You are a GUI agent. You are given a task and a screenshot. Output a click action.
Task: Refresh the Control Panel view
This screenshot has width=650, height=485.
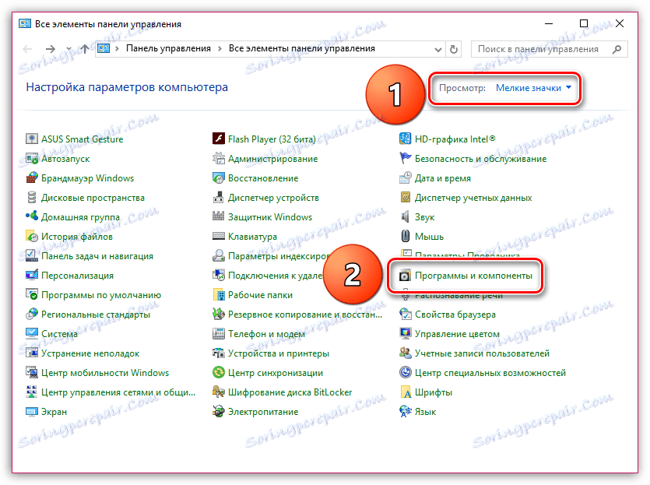[x=454, y=49]
